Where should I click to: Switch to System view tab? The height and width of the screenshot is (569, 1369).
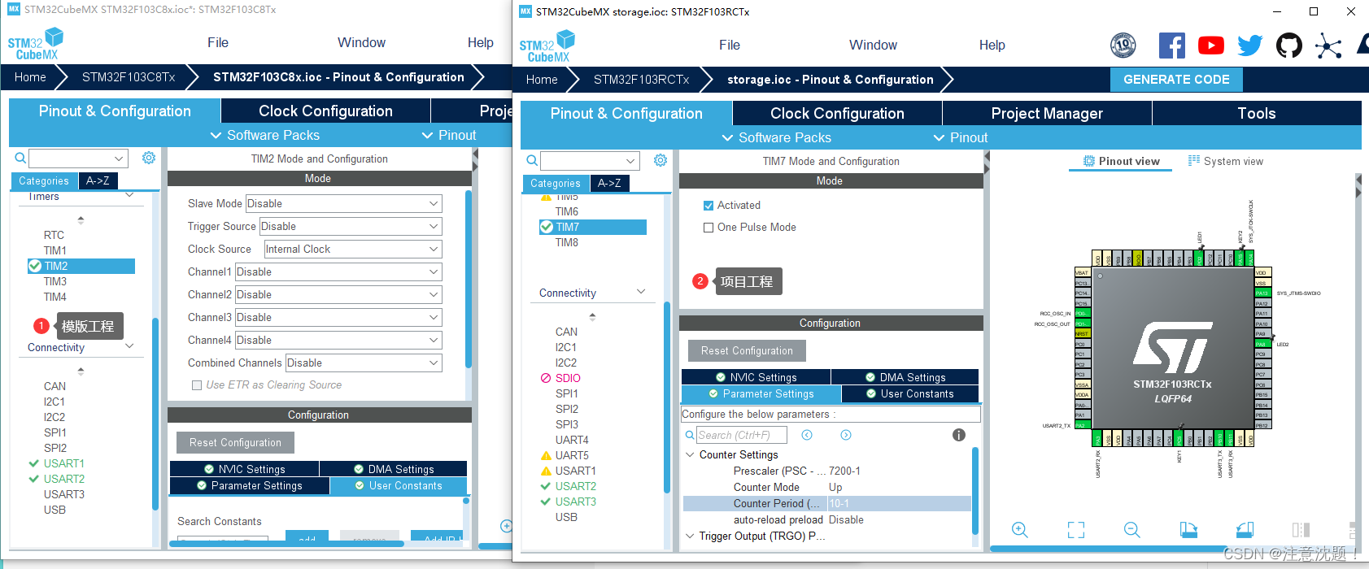[1226, 161]
